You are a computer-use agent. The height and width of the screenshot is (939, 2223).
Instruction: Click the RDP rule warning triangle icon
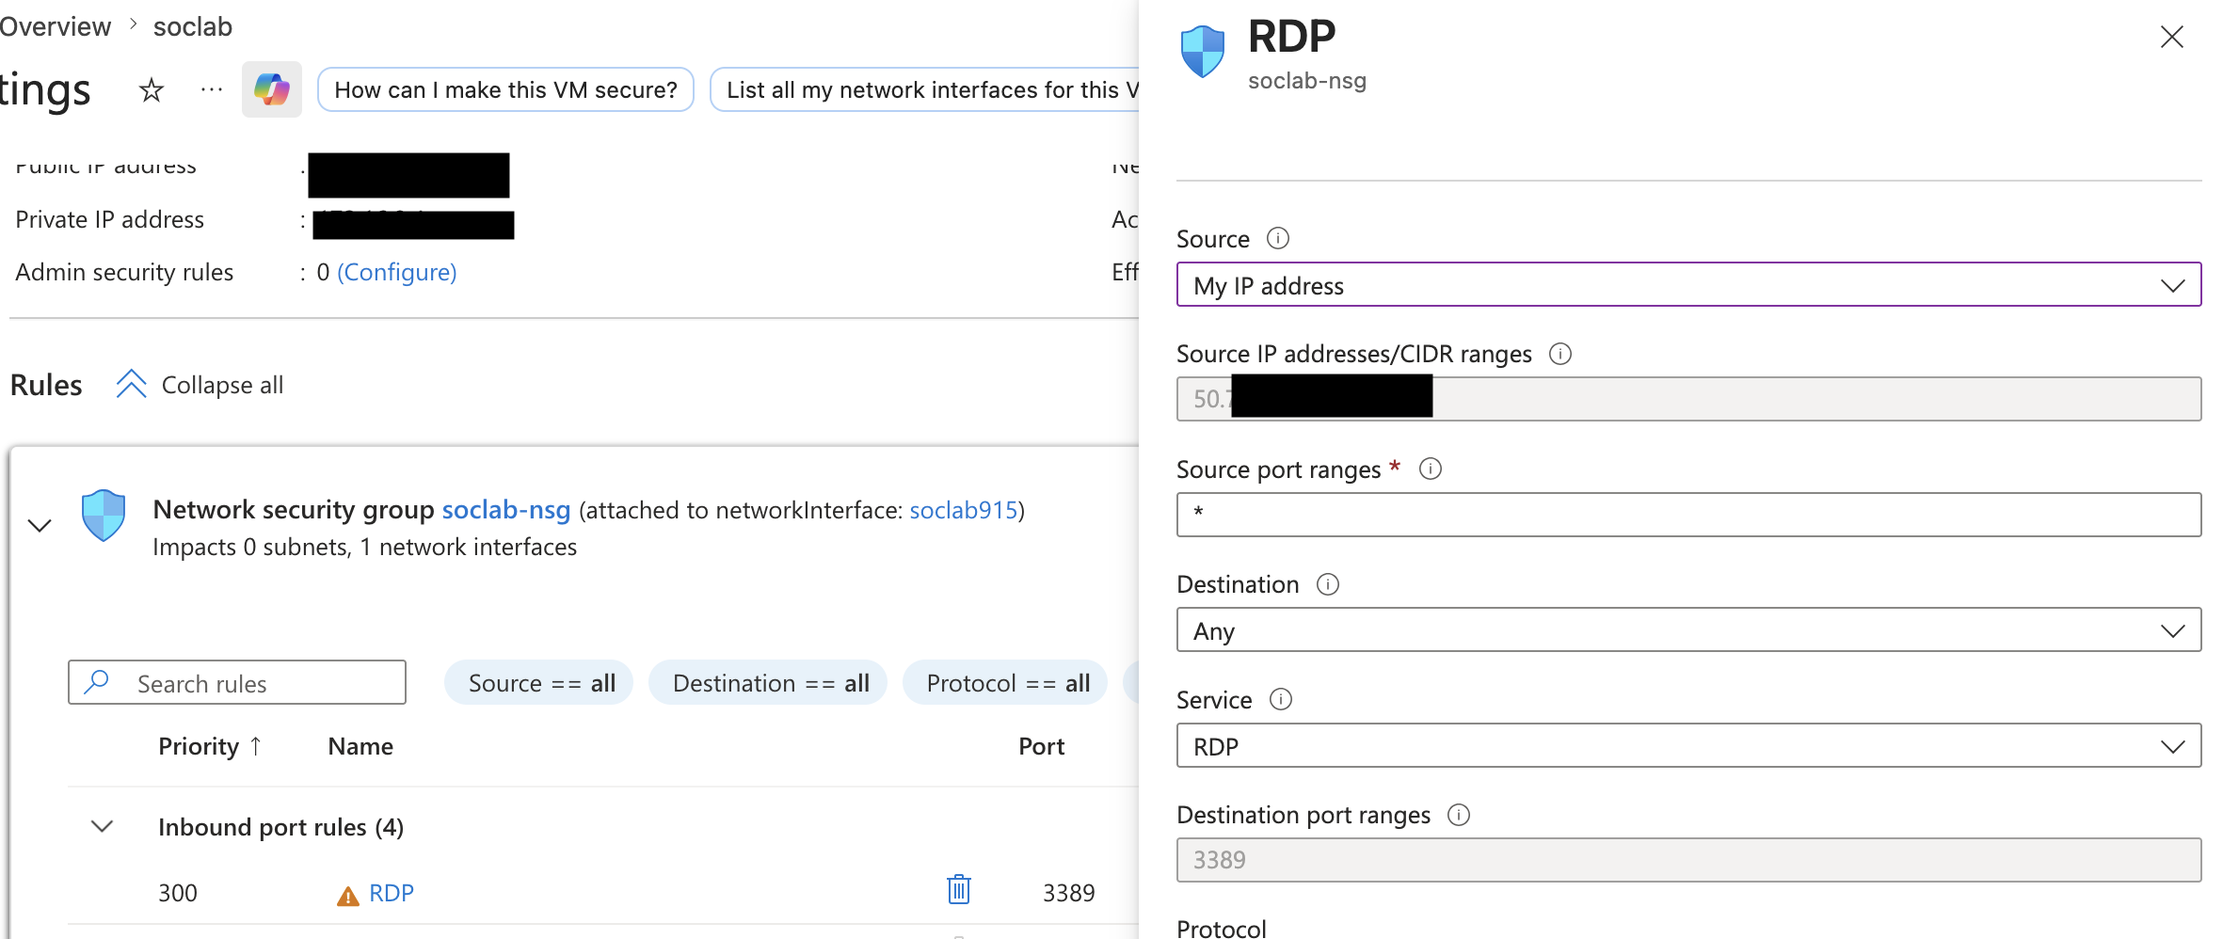[348, 896]
